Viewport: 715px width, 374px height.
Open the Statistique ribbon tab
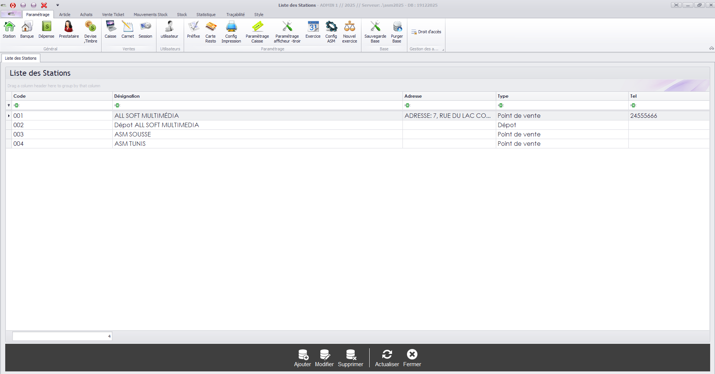point(206,15)
